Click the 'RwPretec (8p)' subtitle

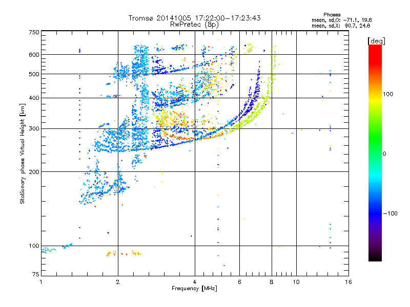194,24
